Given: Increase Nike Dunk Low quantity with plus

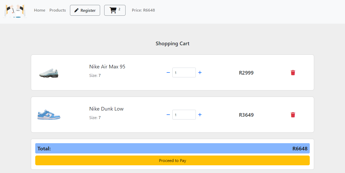Looking at the screenshot, I should point(200,115).
